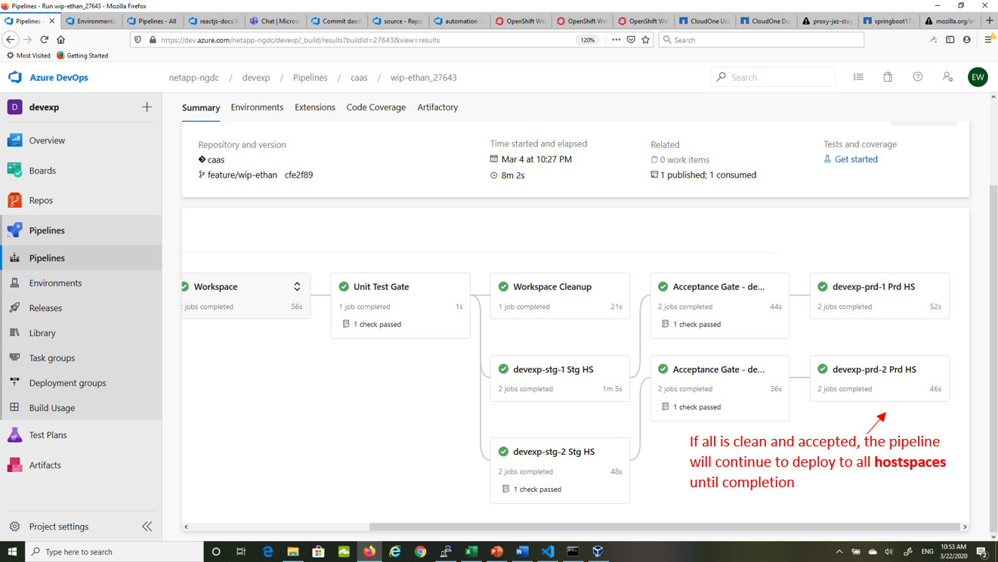Click the Get started link

tap(855, 159)
